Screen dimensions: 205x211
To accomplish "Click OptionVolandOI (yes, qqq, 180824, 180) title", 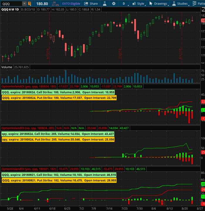I will (29, 86).
